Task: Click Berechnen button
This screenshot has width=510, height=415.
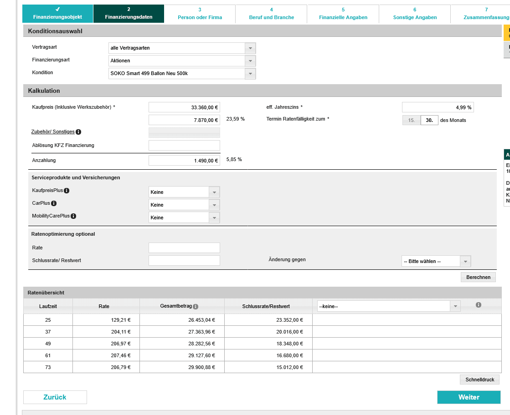Action: [478, 277]
